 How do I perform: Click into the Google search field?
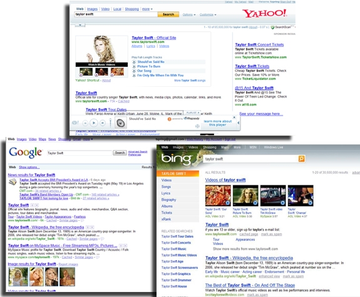coord(80,153)
